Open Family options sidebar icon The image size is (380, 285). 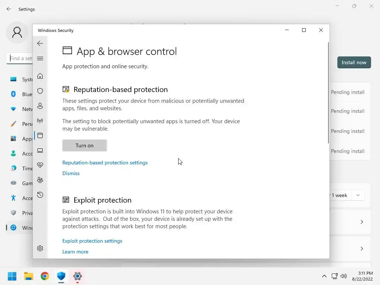(40, 180)
